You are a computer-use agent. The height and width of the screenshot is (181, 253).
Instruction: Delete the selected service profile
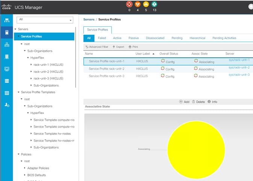tap(198, 102)
